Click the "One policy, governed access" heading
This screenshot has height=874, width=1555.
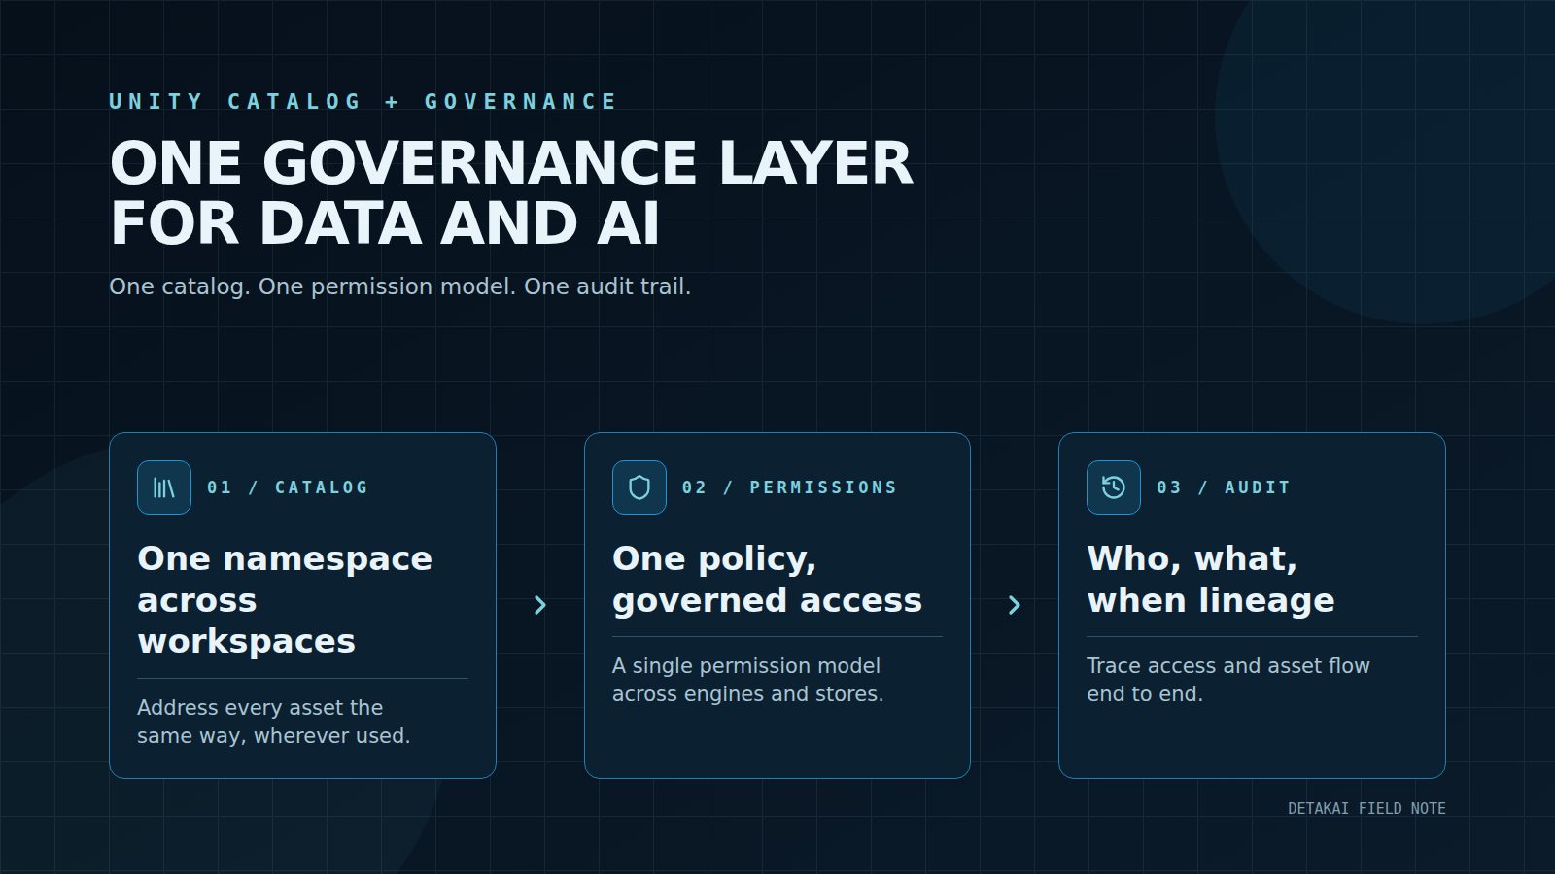[x=767, y=580]
